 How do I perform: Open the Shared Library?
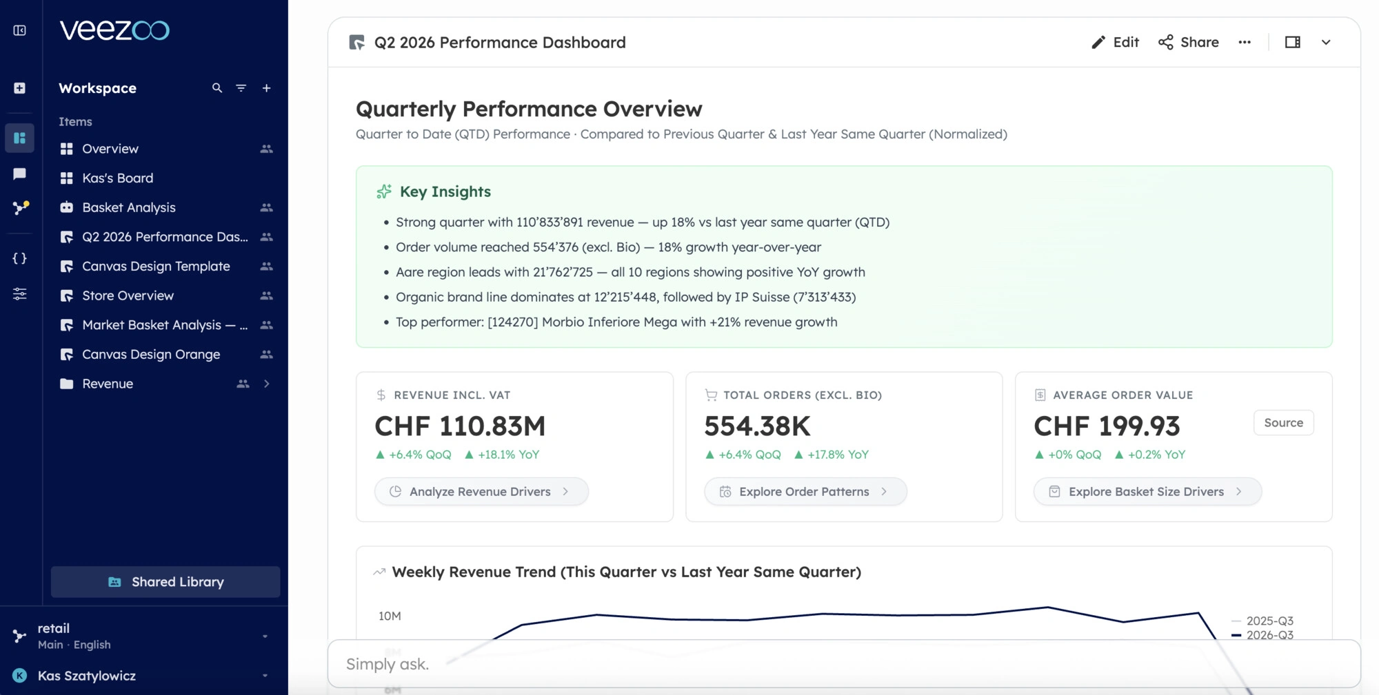(165, 582)
